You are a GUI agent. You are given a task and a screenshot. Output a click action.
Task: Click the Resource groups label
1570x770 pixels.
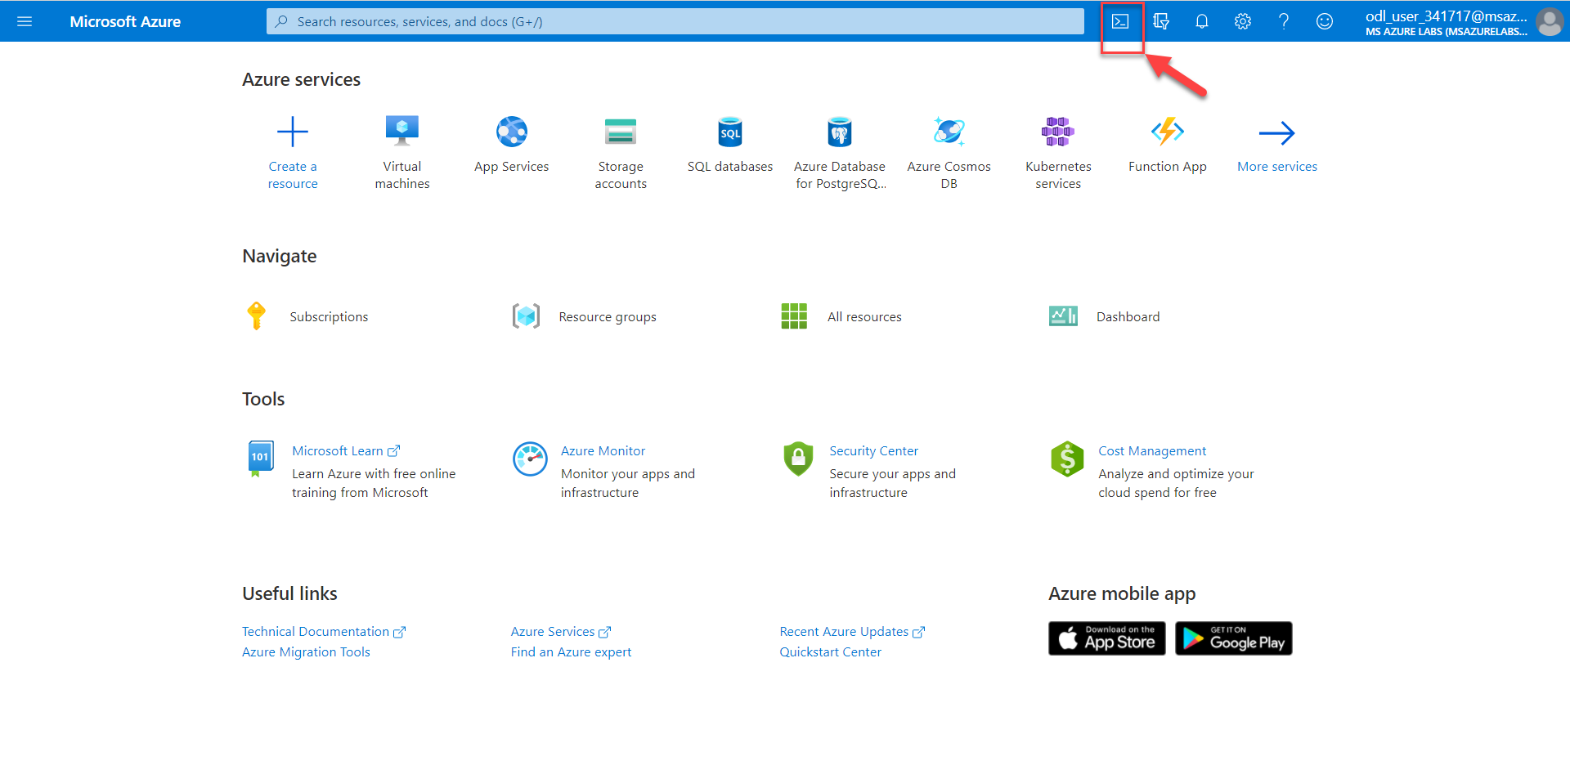[x=608, y=316]
